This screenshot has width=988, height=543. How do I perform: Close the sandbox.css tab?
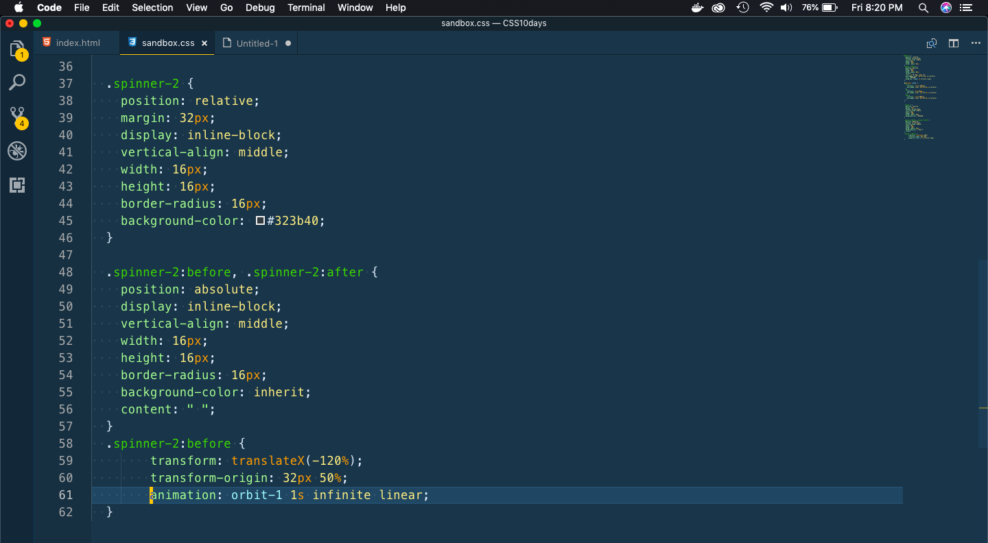click(204, 43)
